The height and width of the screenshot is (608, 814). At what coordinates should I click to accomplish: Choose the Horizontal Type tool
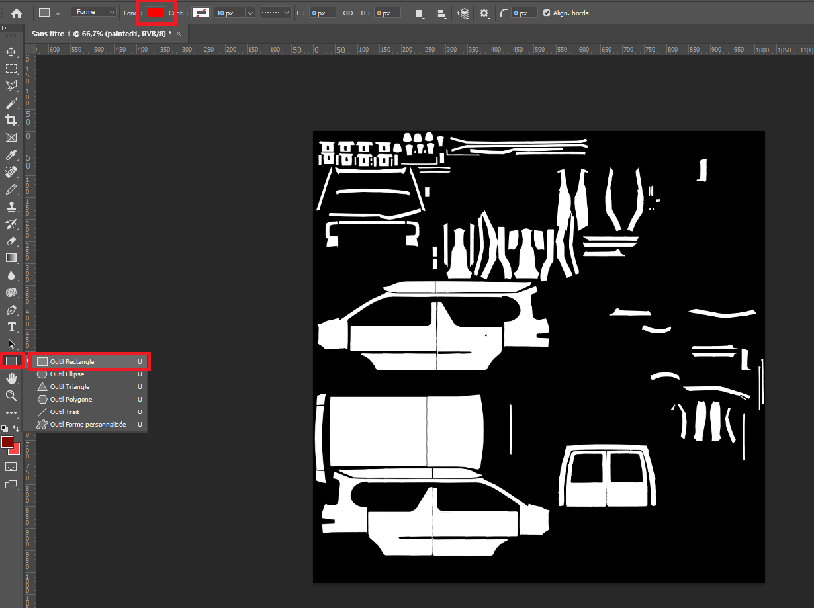point(11,327)
